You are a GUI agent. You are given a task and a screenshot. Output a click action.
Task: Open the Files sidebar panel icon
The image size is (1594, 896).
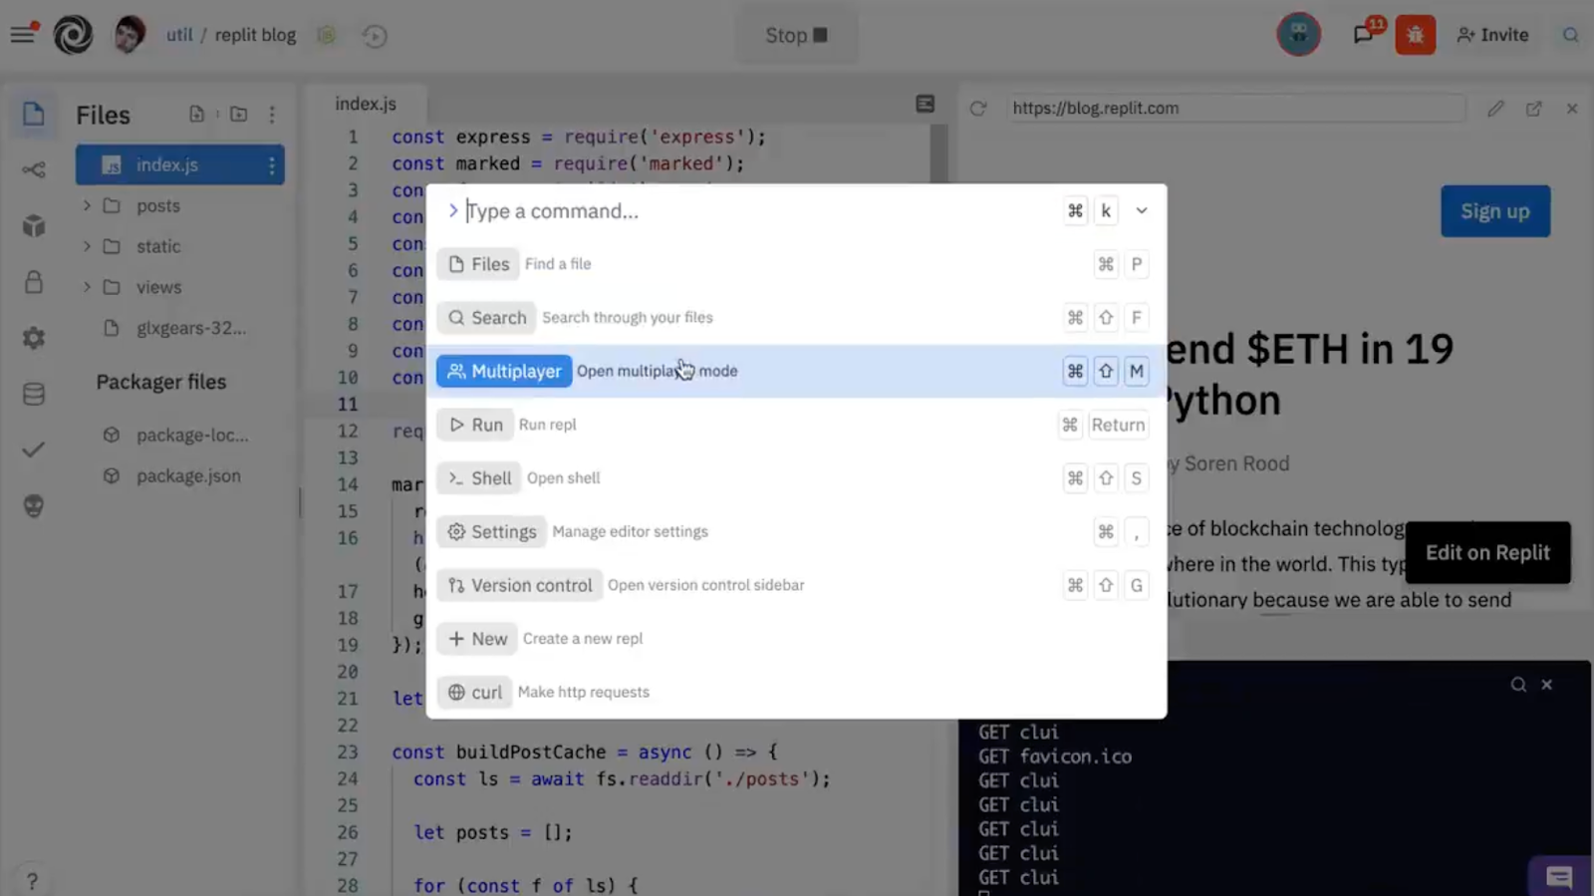coord(34,114)
